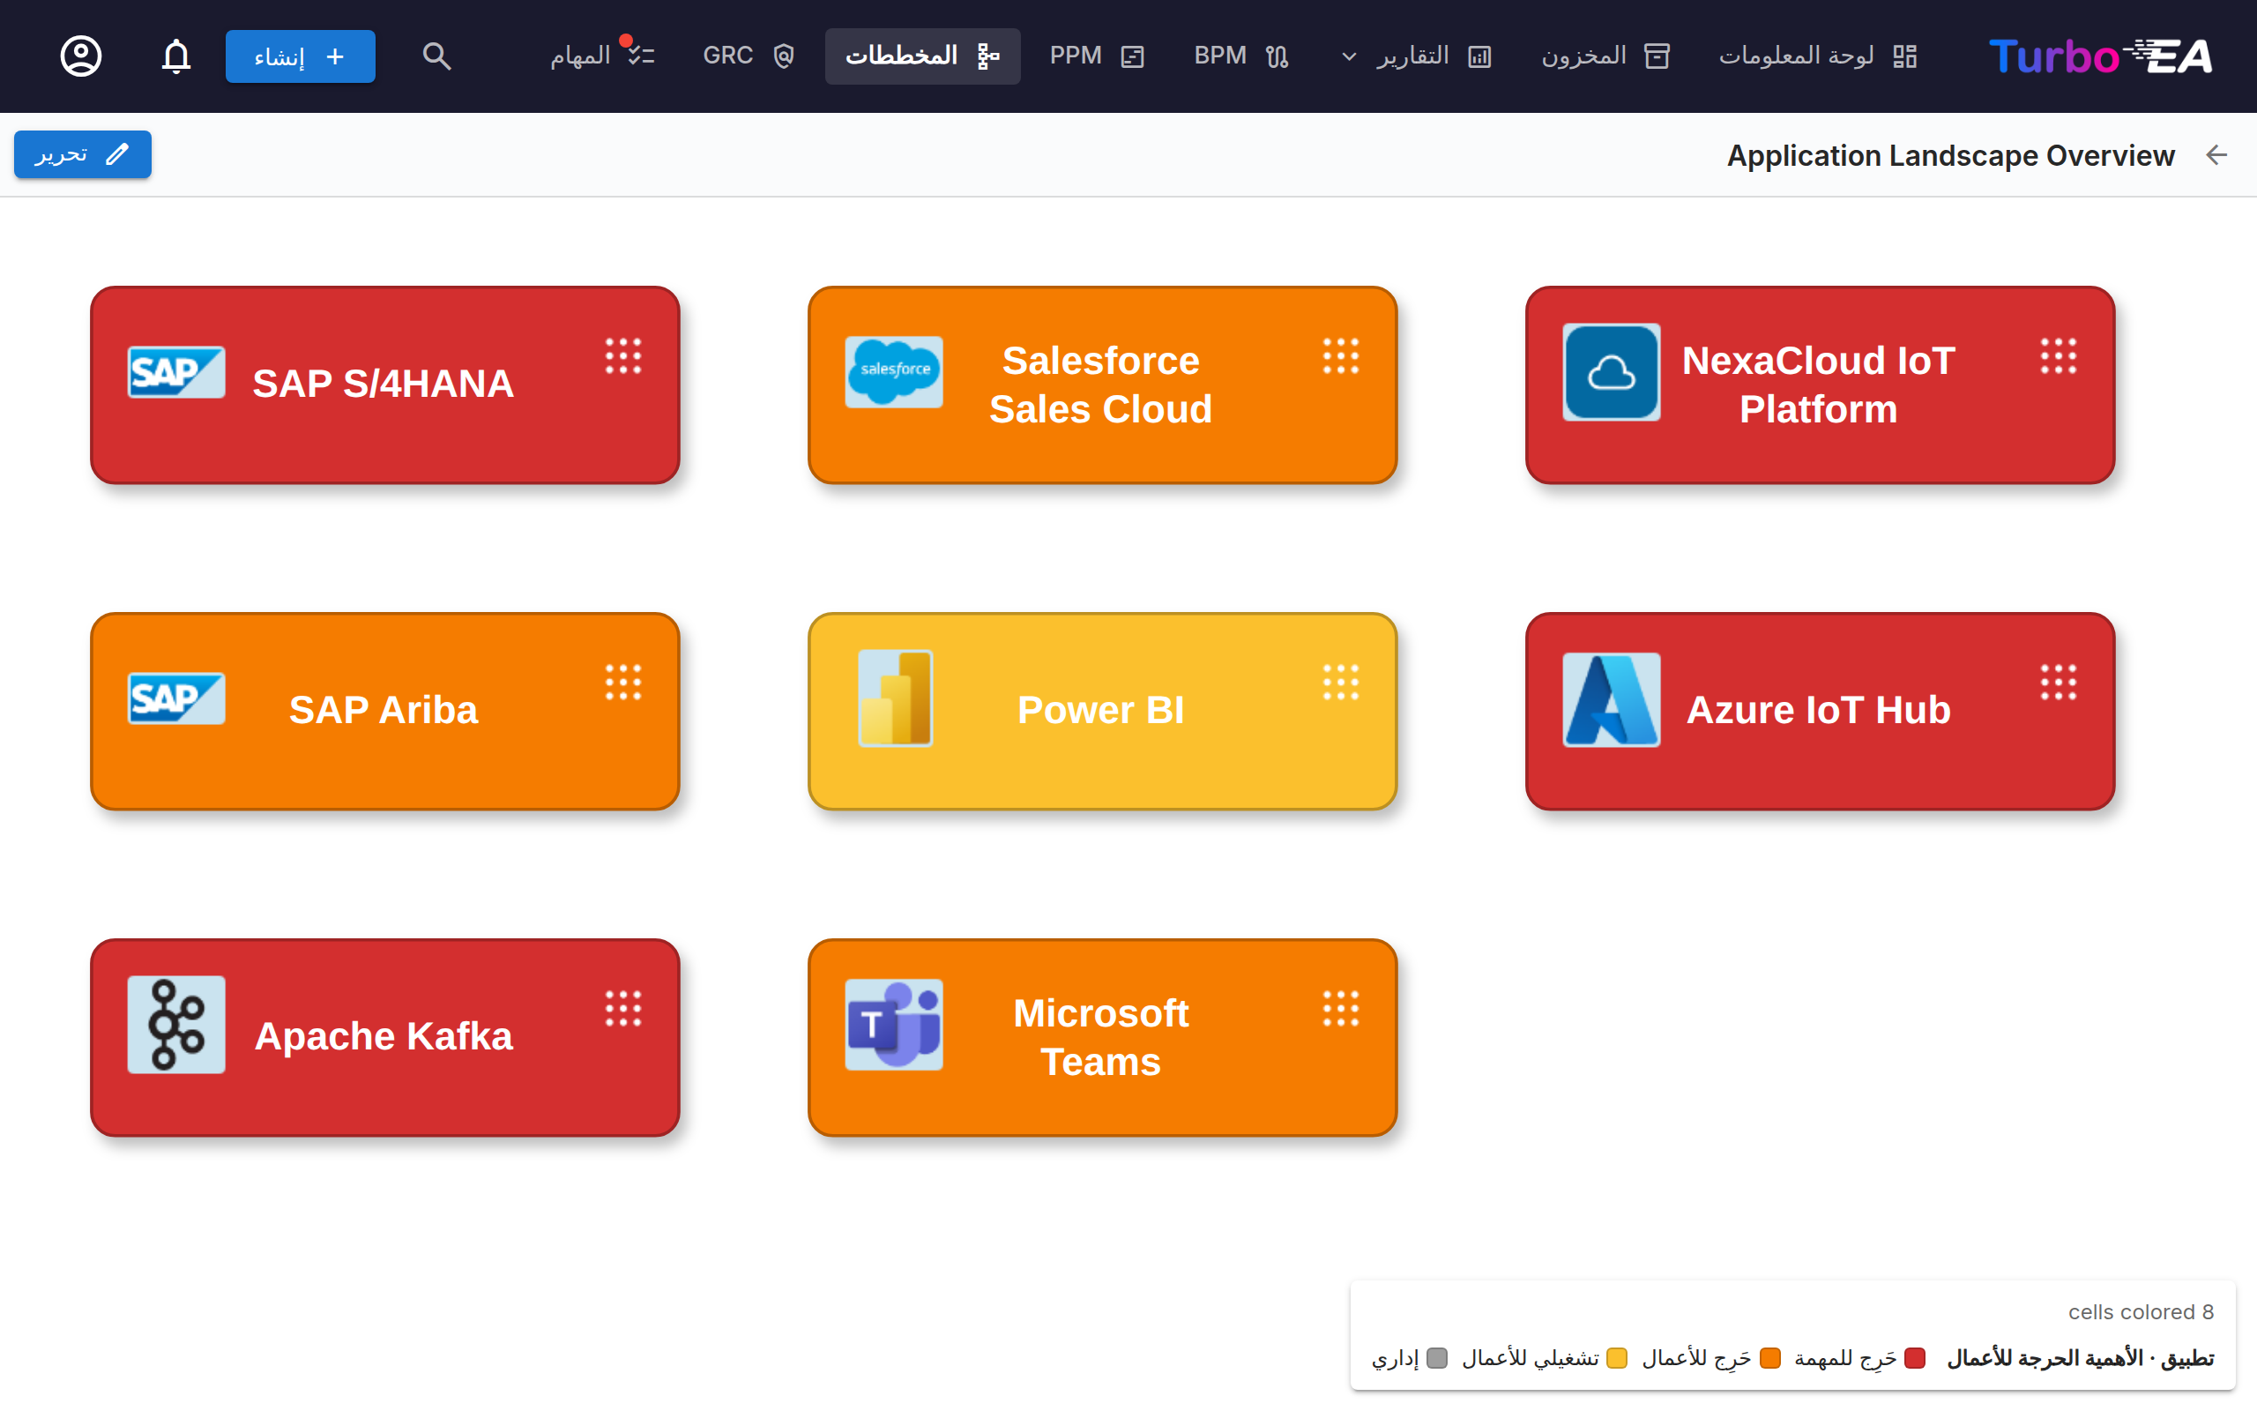
Task: Open grid menu on SAP Ariba card
Action: (623, 683)
